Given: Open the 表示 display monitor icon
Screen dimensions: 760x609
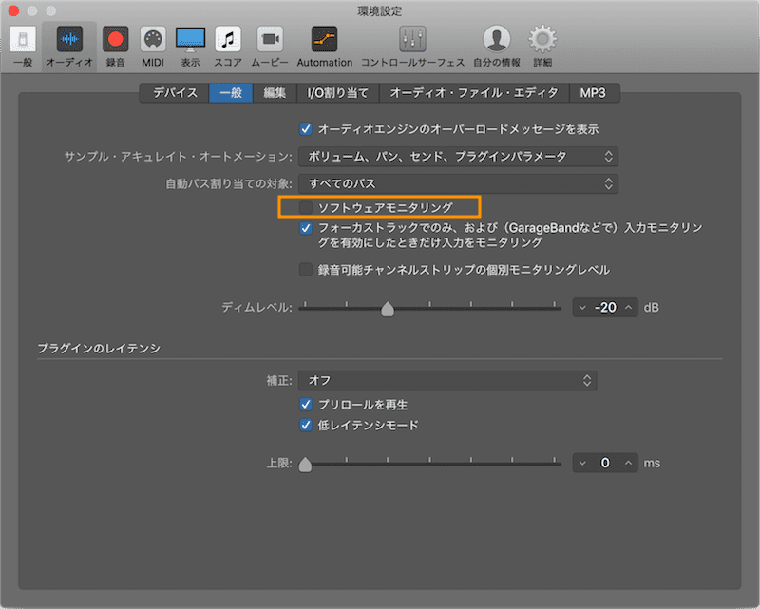Looking at the screenshot, I should 190,39.
